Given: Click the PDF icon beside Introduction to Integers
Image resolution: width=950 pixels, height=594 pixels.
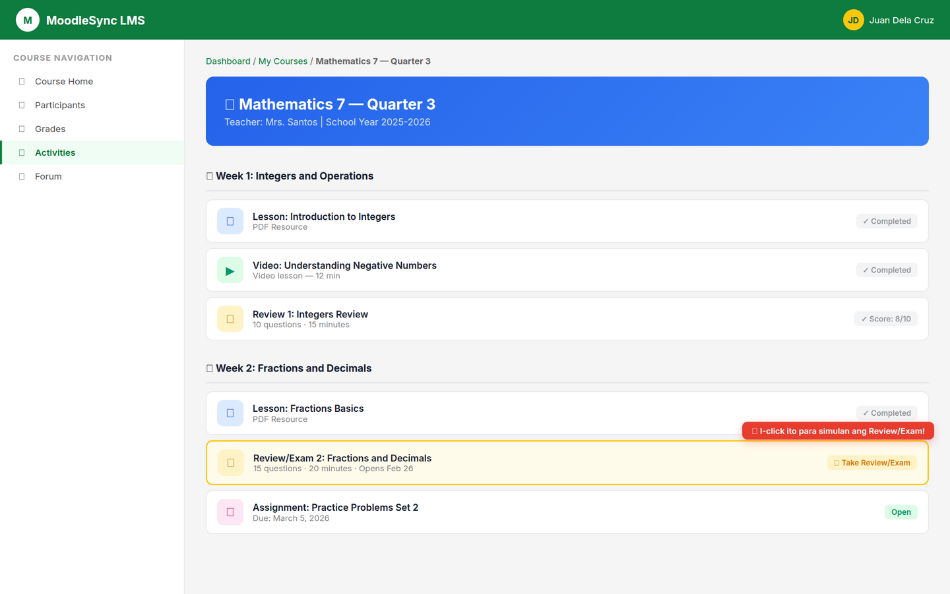Looking at the screenshot, I should click(230, 221).
